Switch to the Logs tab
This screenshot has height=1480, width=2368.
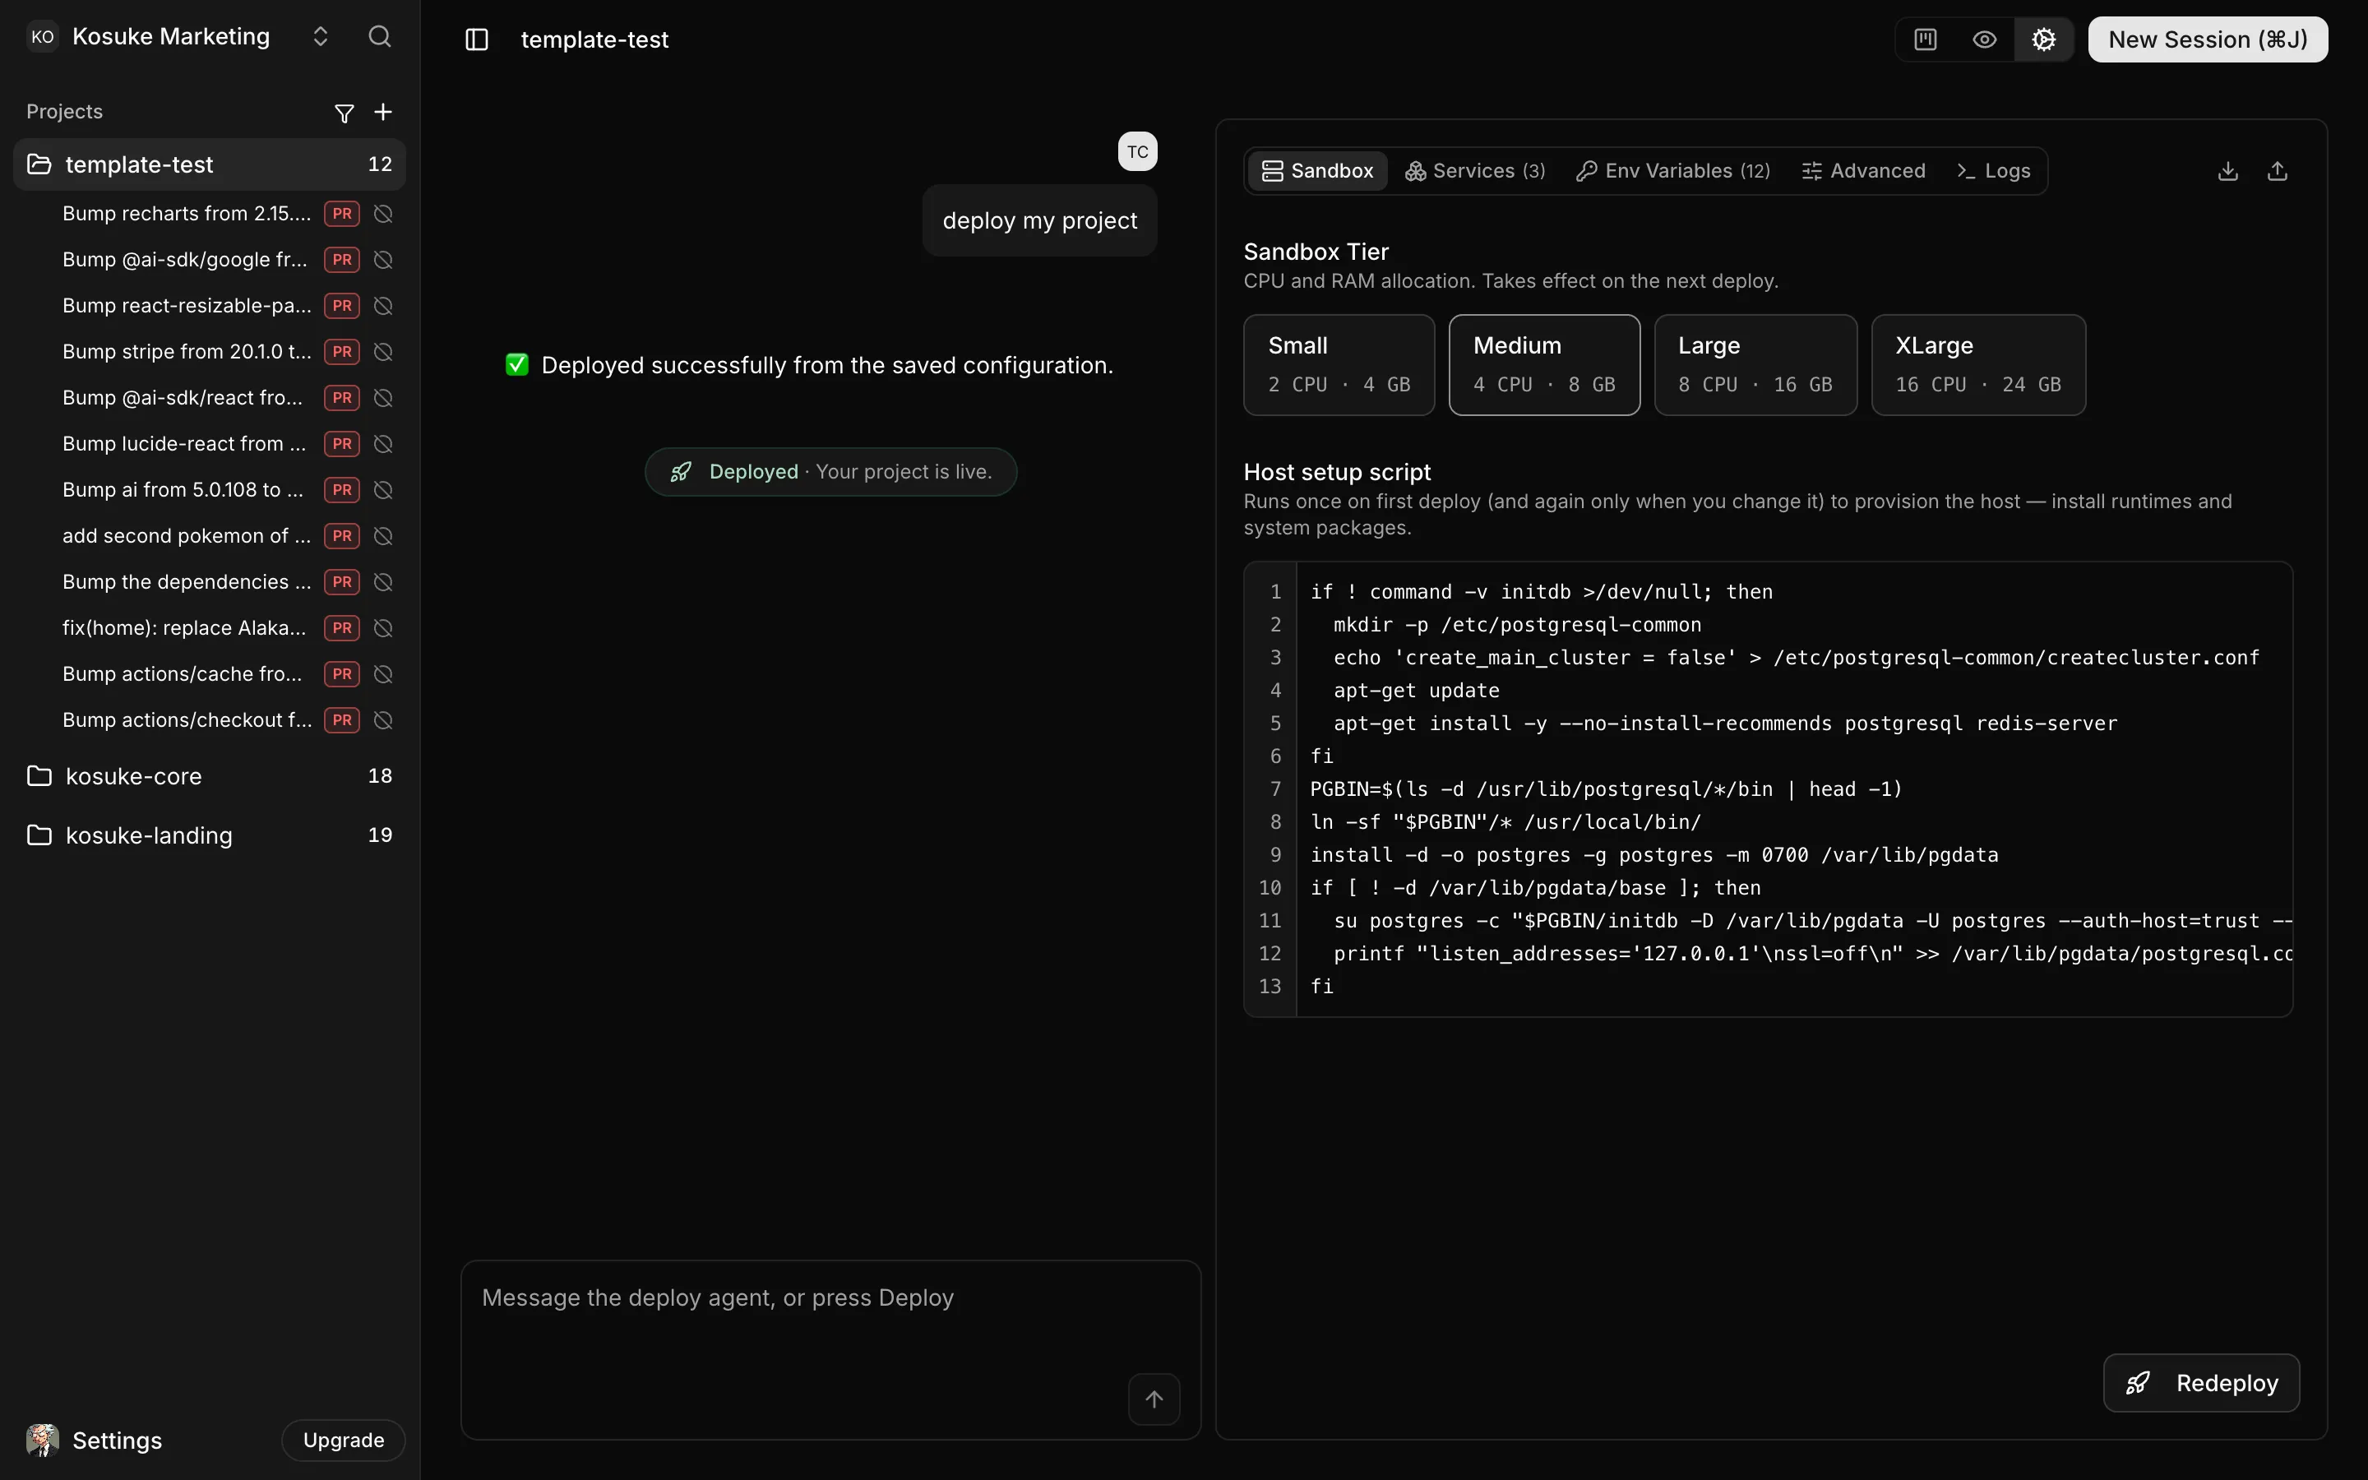1994,170
